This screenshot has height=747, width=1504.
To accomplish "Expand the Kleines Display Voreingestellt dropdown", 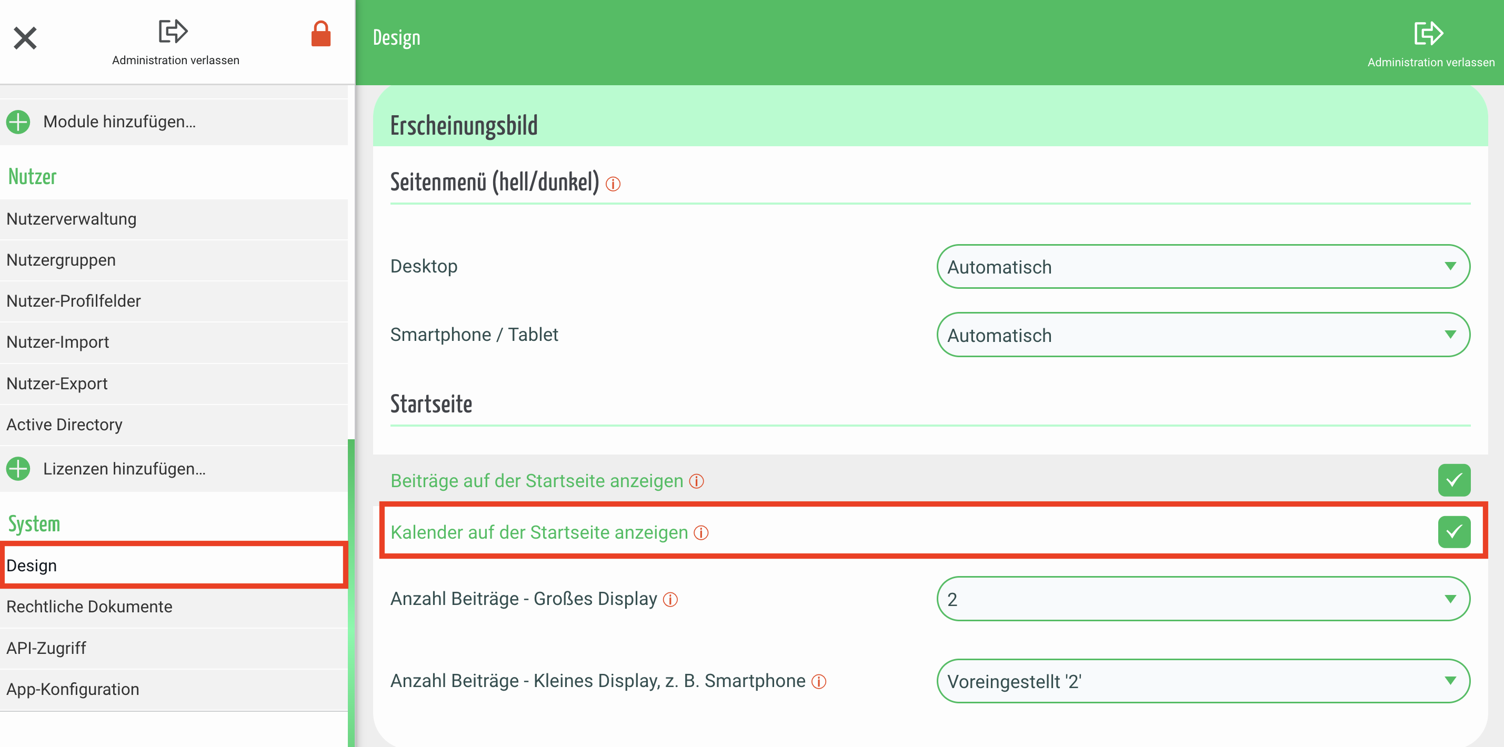I will 1203,681.
